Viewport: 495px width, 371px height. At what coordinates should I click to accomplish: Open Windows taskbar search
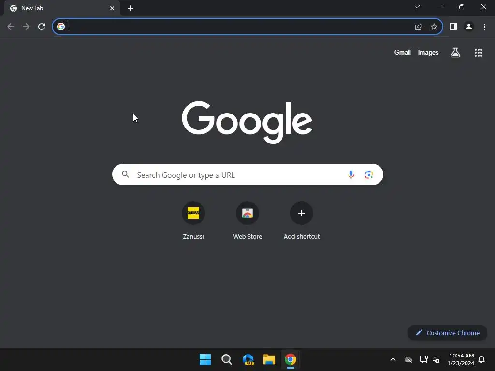[x=226, y=359]
